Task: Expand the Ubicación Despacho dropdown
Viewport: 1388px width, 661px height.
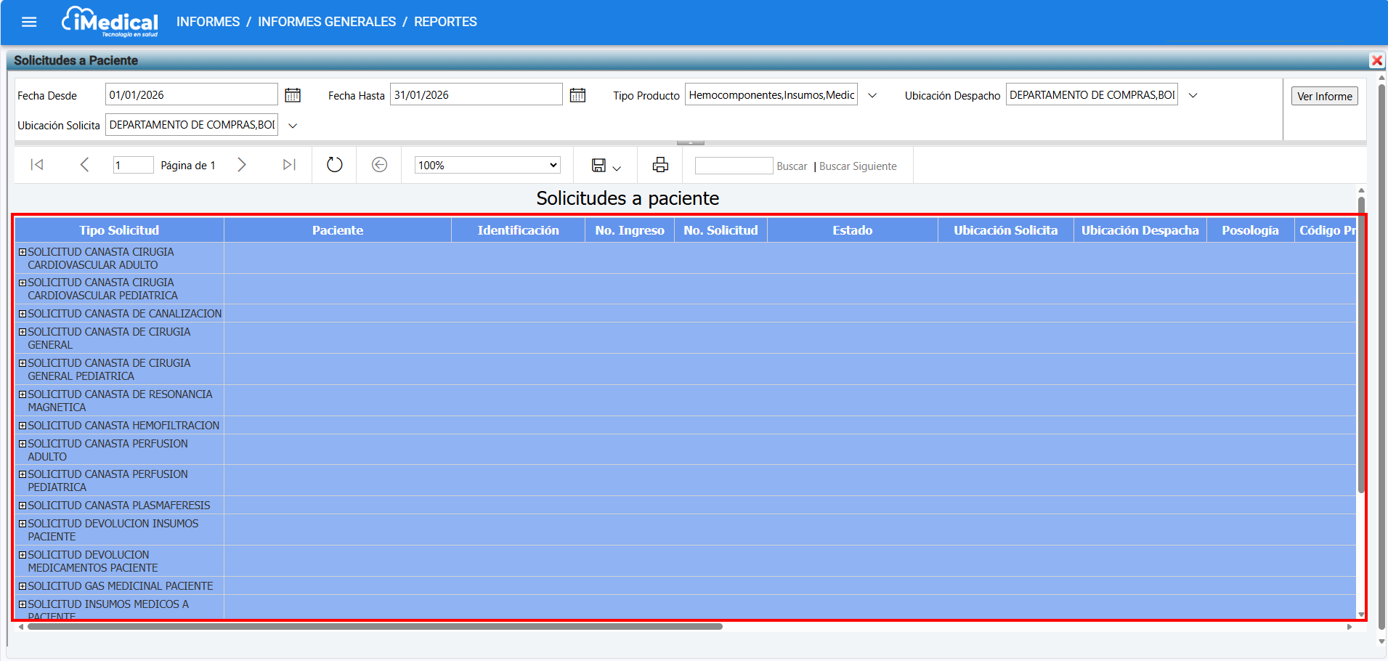Action: pos(1193,95)
